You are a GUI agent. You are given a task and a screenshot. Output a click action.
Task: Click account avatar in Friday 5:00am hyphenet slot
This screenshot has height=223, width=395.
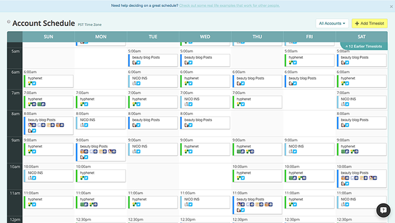point(291,63)
